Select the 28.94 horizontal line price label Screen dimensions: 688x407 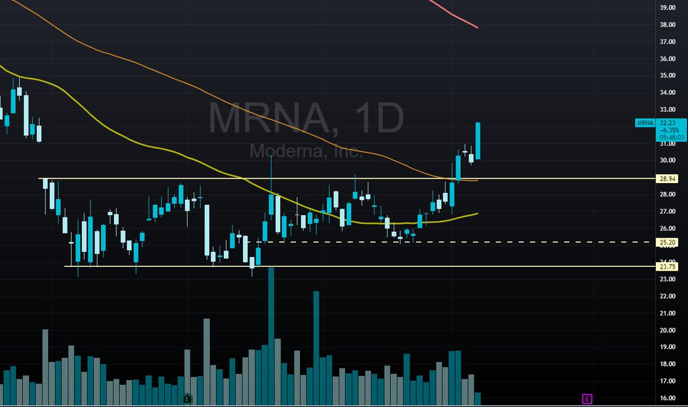coord(666,179)
